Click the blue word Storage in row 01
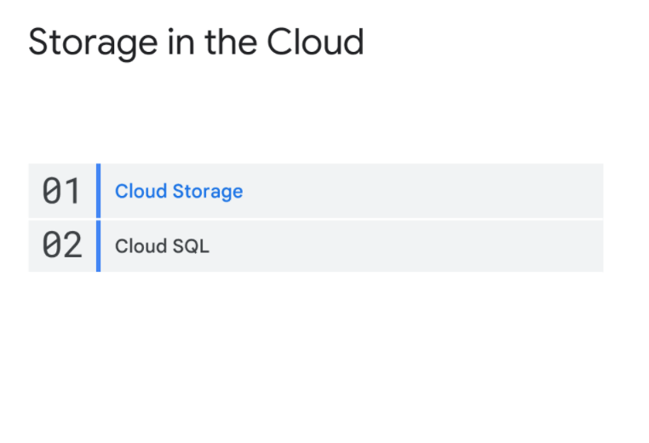The image size is (649, 443). coord(208,192)
